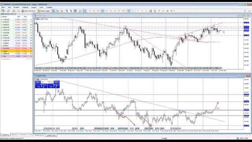
Task: Pick the horizontal line drawing tool
Action: tap(142, 11)
